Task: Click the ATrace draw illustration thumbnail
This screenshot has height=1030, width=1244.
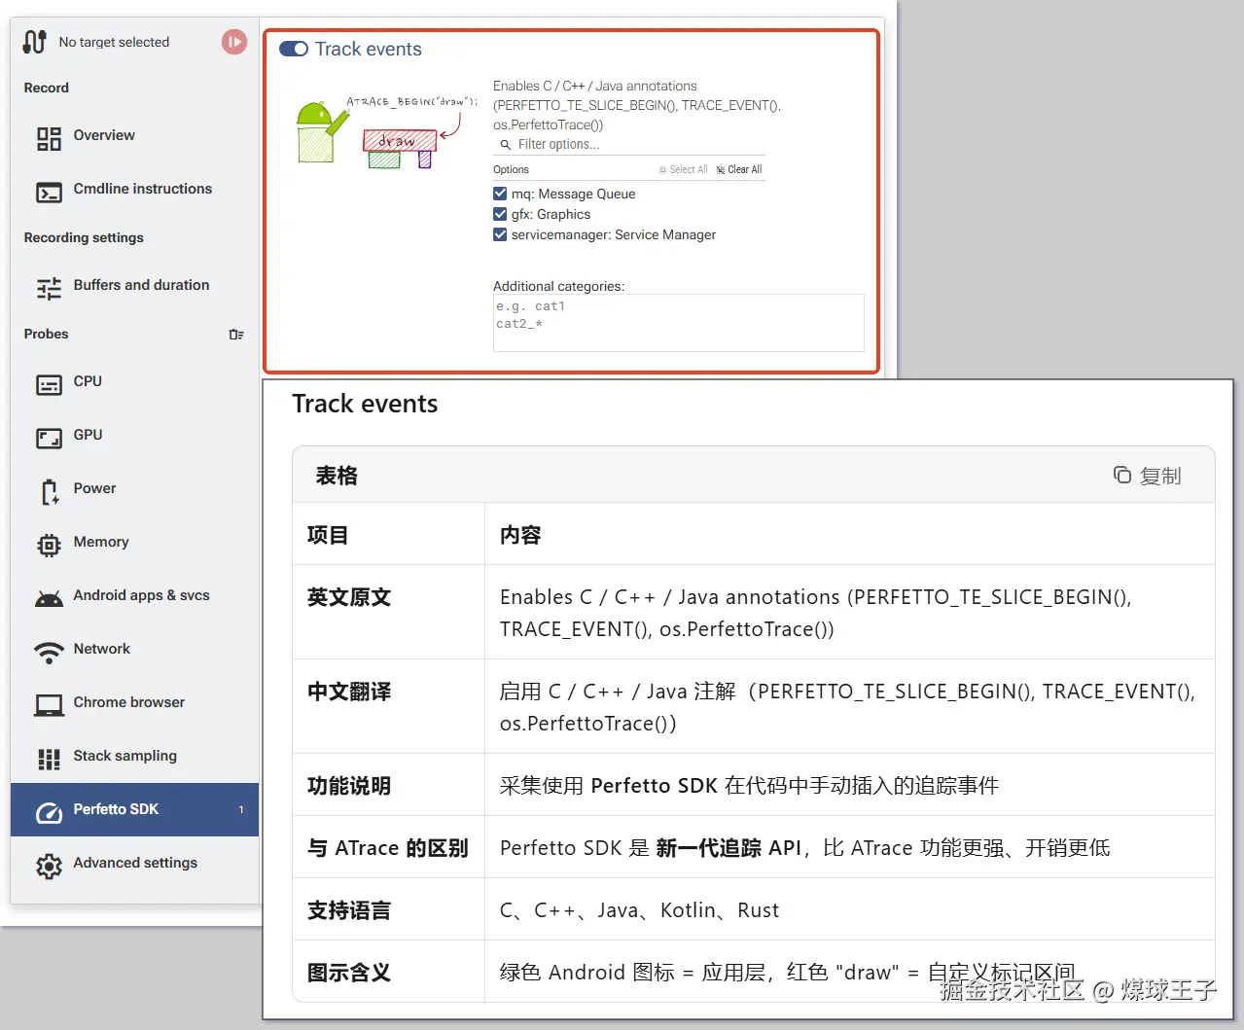Action: coord(385,132)
